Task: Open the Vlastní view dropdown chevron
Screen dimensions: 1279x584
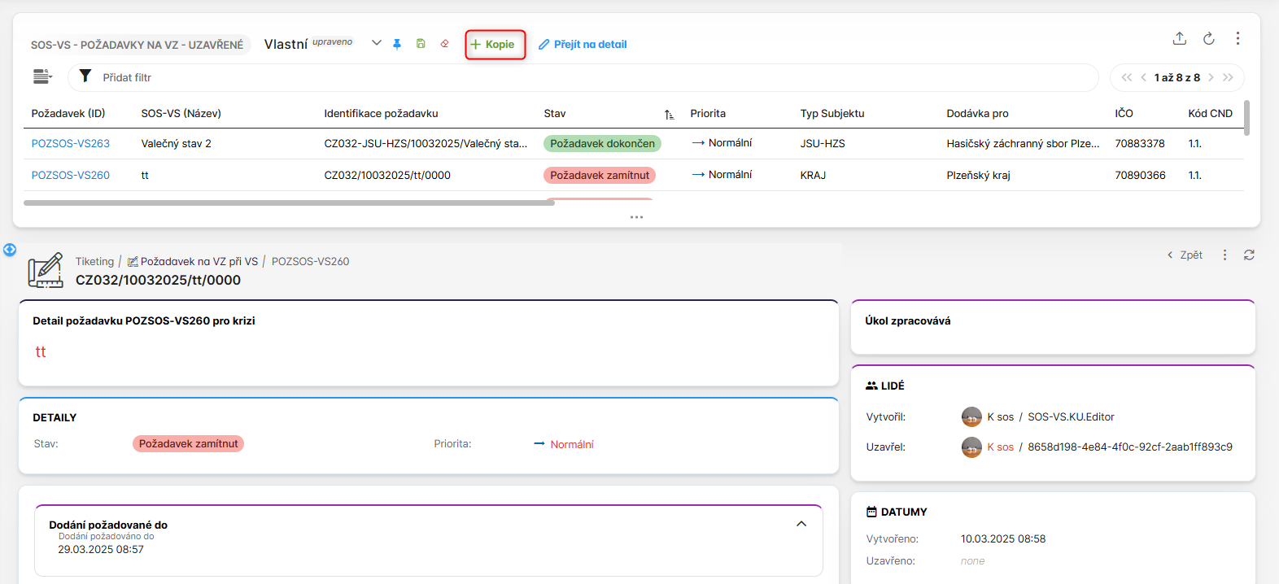Action: (377, 43)
